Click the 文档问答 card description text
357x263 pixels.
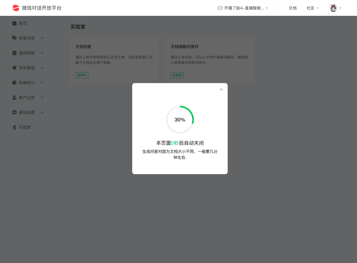coord(114,60)
